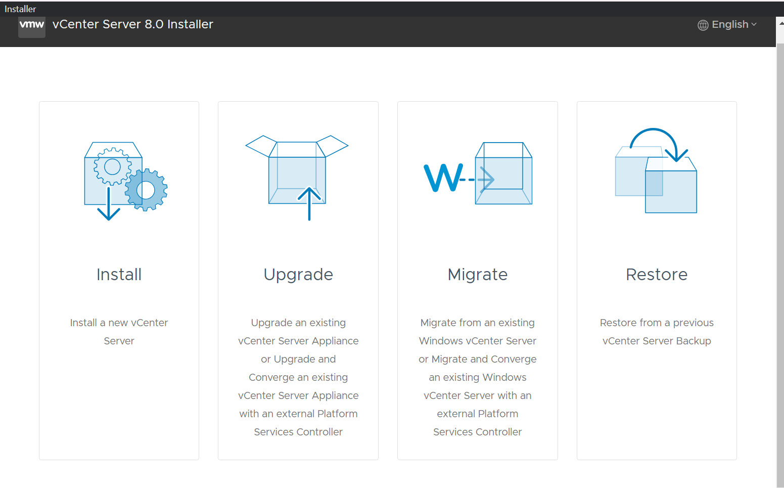Click the Migrate Windows-to-box icon
The height and width of the screenshot is (488, 784).
(478, 173)
